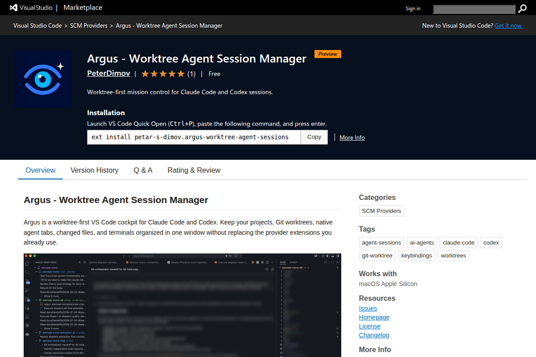Go to Visual Studio Code breadcrumb
This screenshot has height=357, width=536.
[38, 25]
